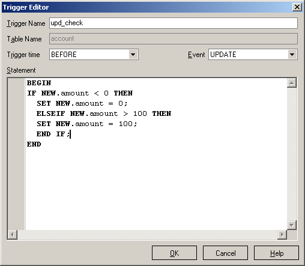Click the vertical scrollbar down arrow
Viewport: 305px width, 266px height.
coord(291,225)
